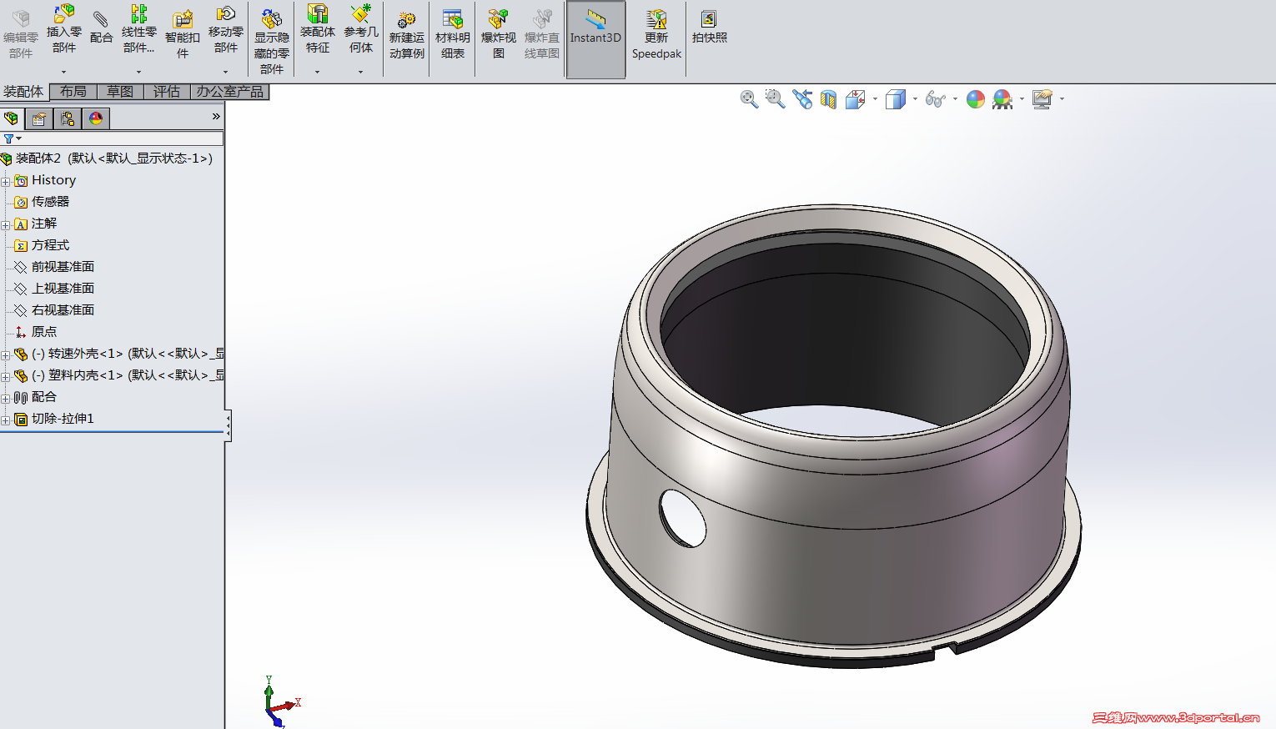Viewport: 1276px width, 729px height.
Task: Expand the History tree node
Action: click(x=6, y=181)
